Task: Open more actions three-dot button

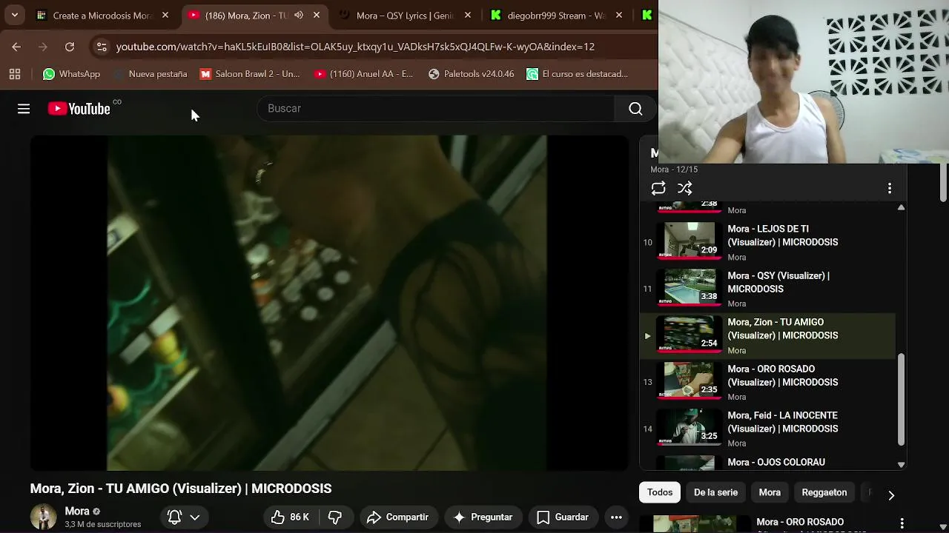Action: click(x=616, y=517)
